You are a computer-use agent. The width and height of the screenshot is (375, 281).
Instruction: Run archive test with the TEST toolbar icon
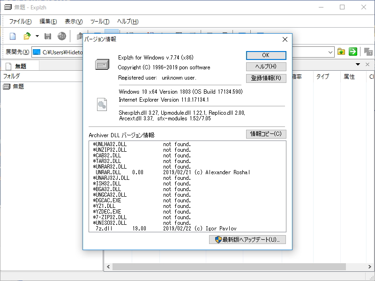pyautogui.click(x=61, y=36)
